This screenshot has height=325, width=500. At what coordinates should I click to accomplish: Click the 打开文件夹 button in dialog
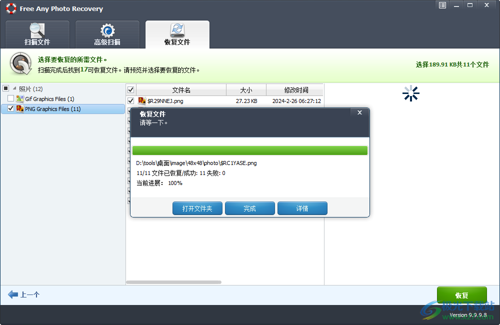coord(197,208)
